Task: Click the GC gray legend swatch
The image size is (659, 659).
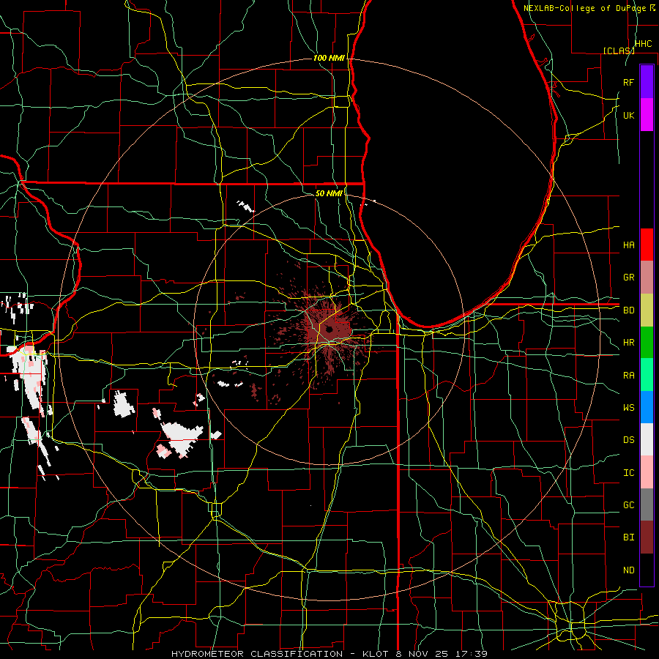Action: 647,505
